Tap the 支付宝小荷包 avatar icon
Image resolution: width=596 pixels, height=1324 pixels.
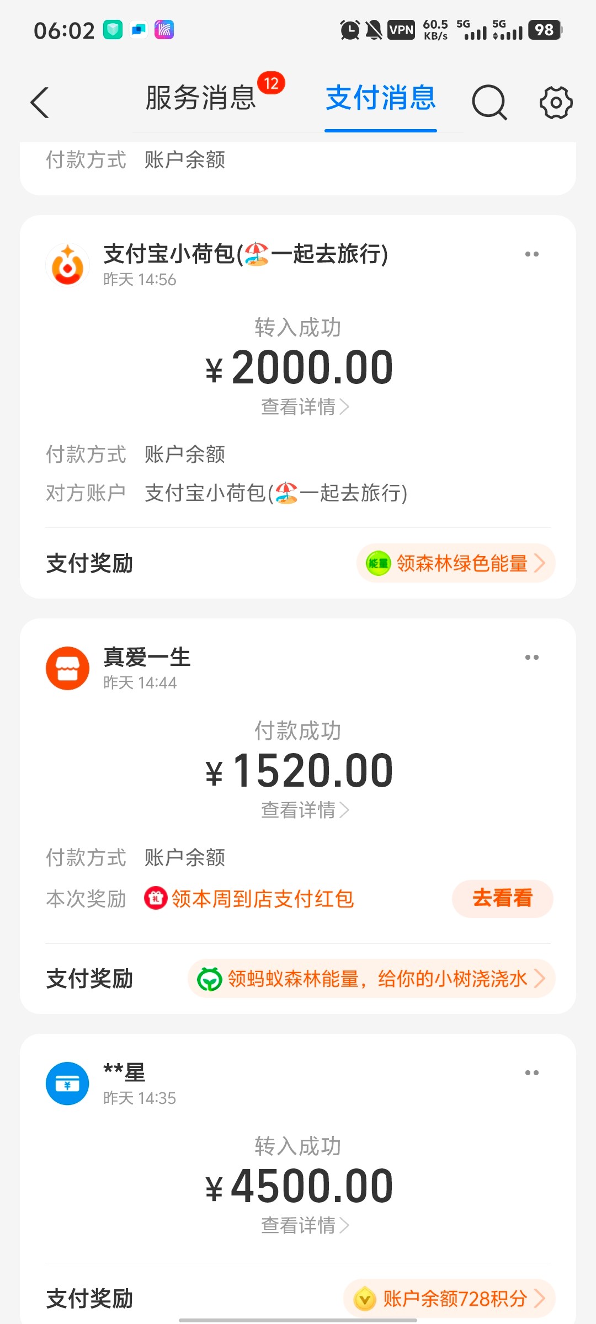click(67, 265)
